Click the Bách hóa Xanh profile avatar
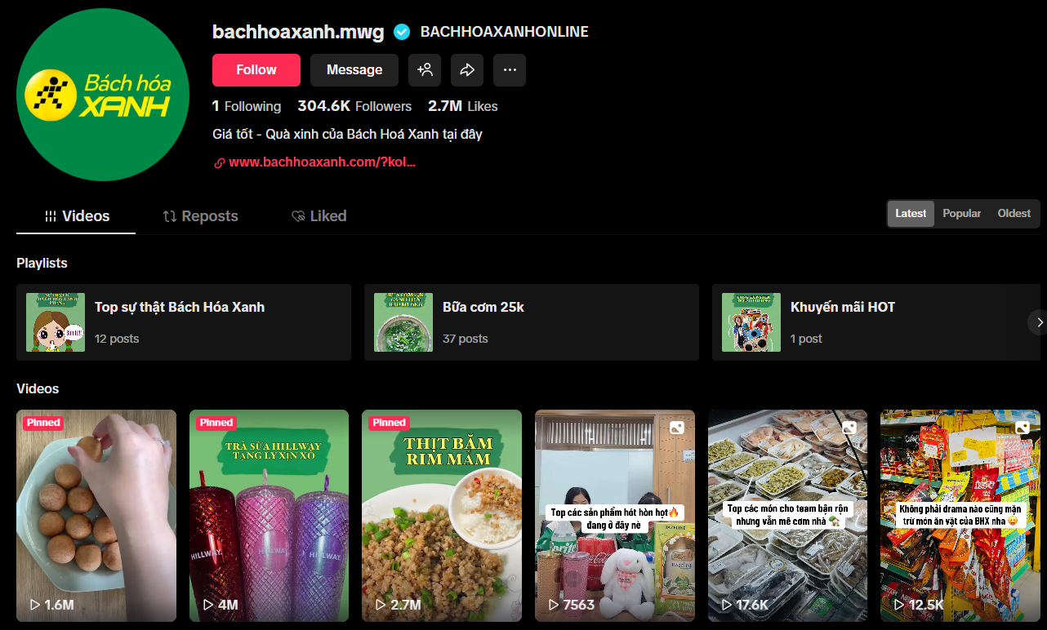The height and width of the screenshot is (630, 1047). click(x=103, y=95)
